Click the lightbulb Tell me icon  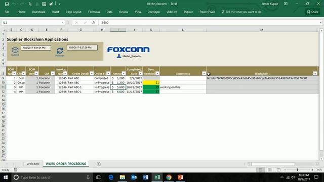(223, 12)
